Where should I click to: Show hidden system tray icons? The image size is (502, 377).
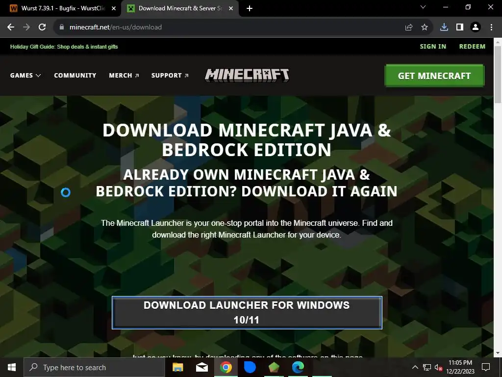point(415,367)
